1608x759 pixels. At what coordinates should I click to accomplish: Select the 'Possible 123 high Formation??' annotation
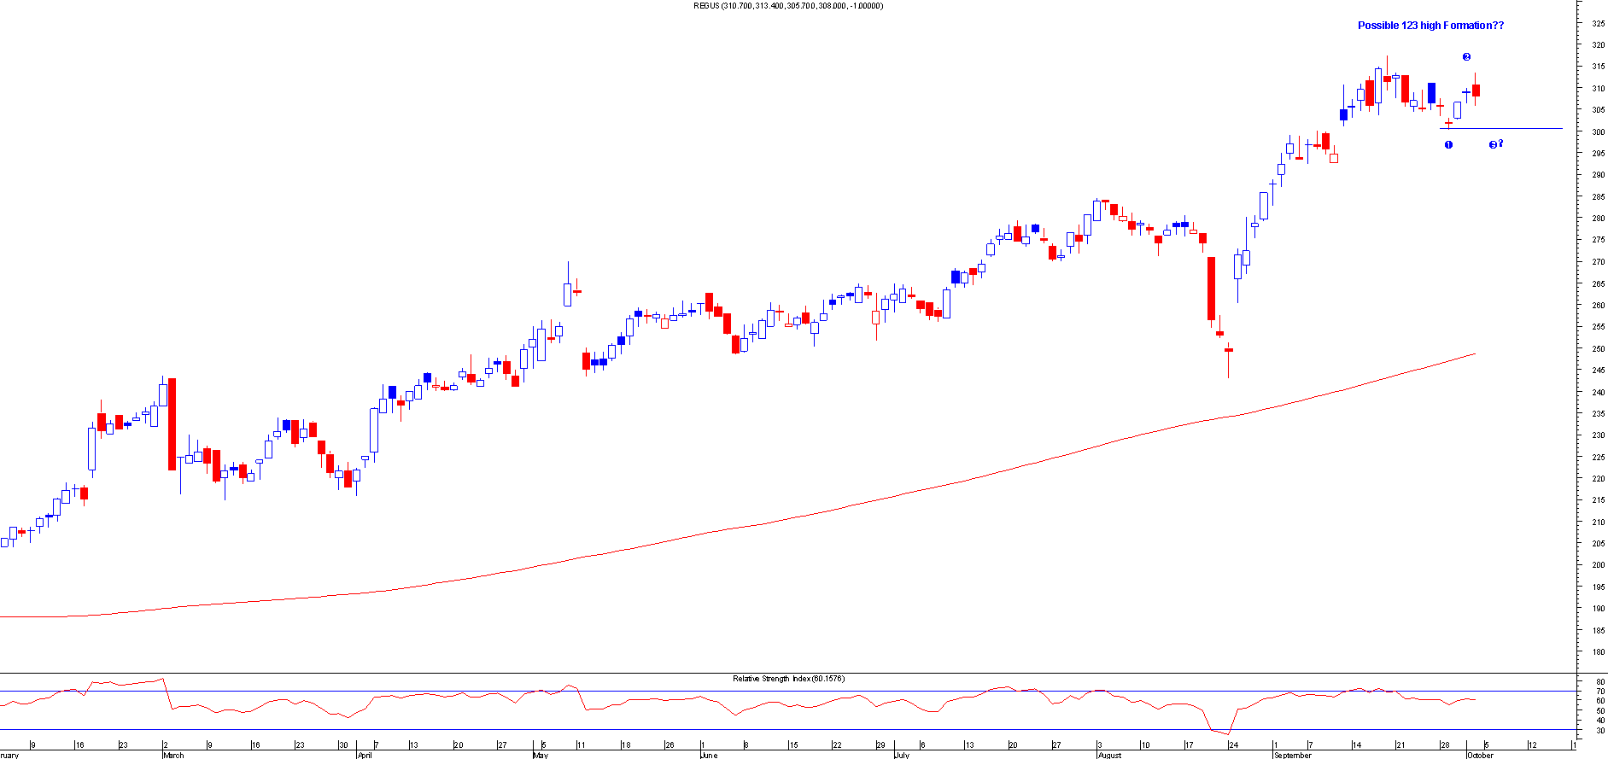1430,26
